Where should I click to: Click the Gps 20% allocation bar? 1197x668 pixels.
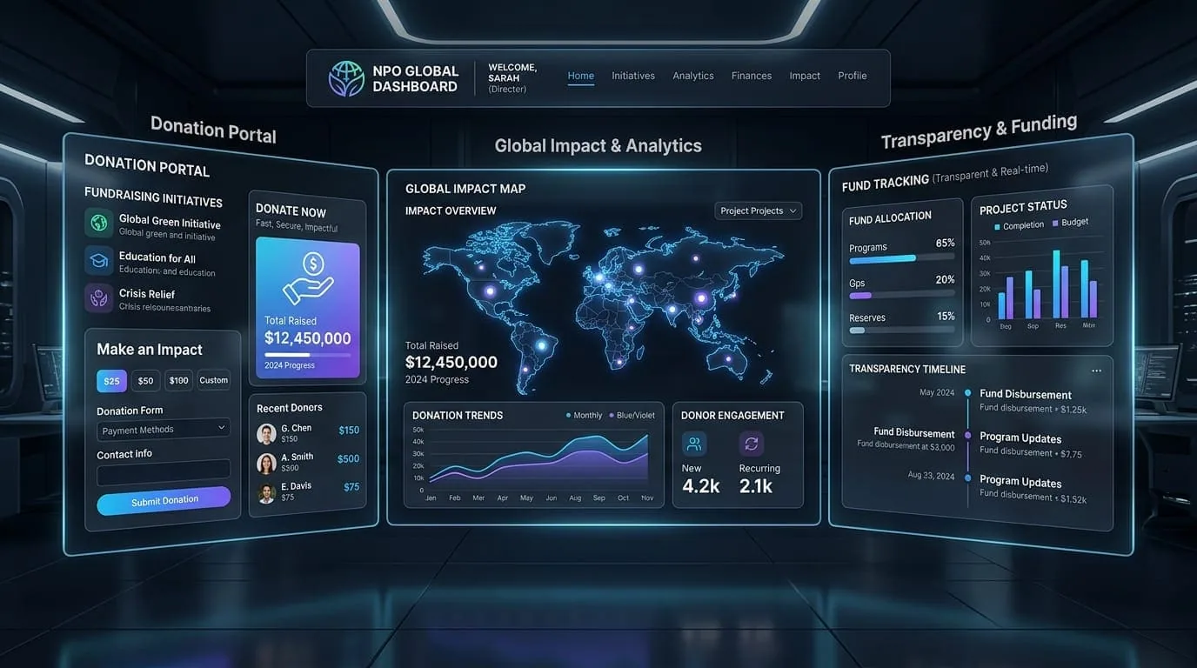902,296
